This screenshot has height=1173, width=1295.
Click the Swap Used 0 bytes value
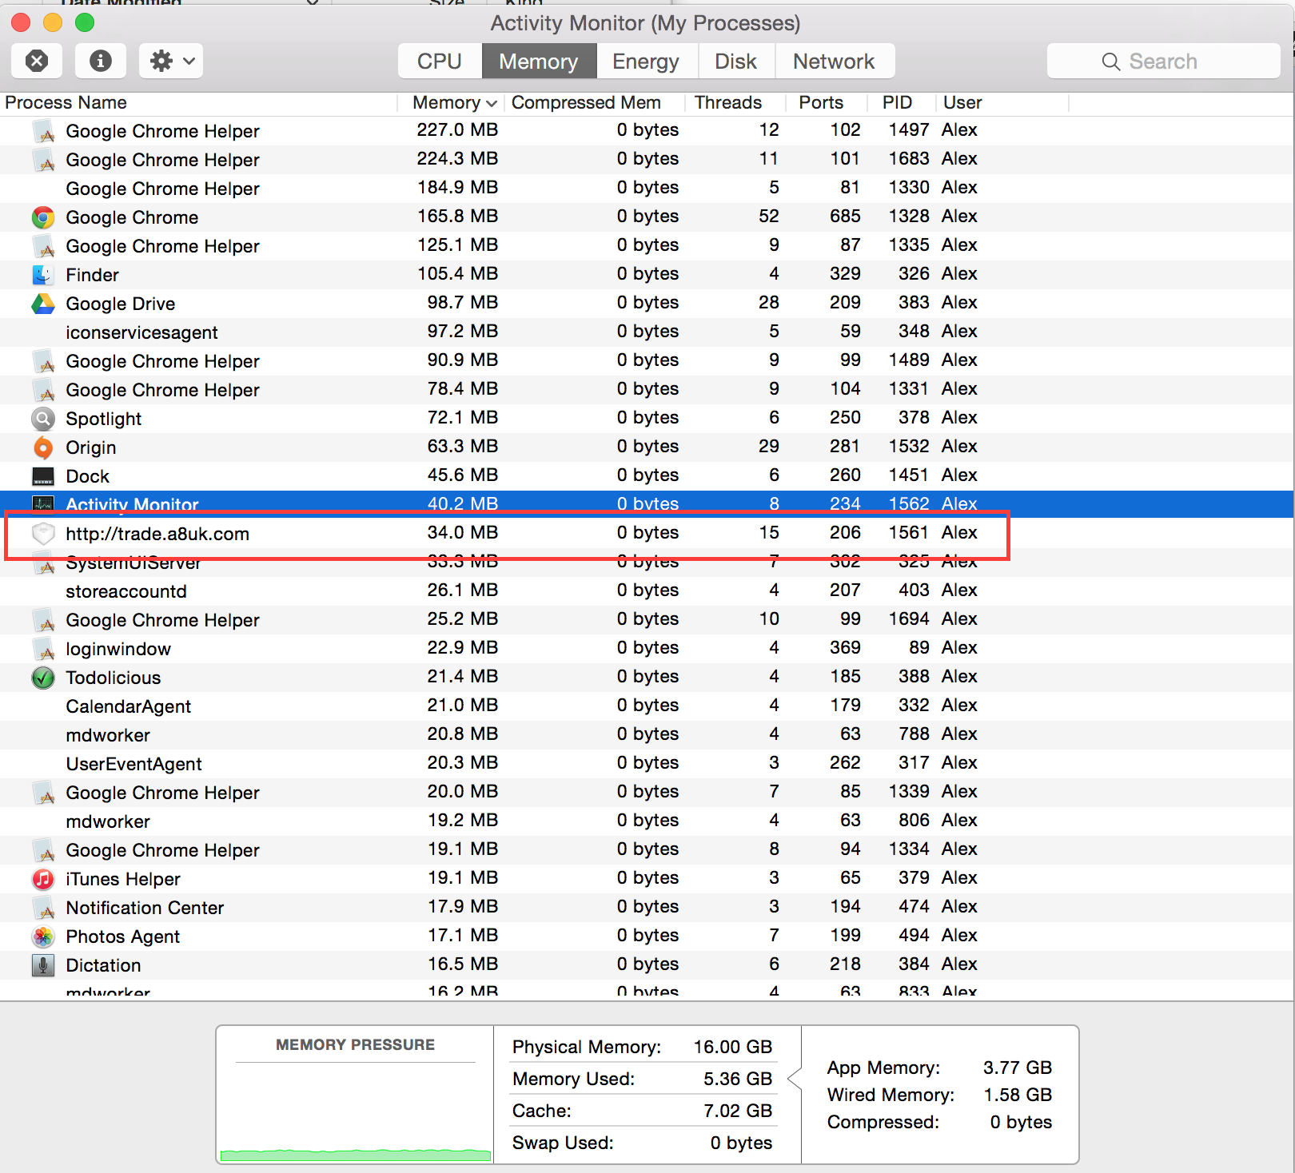[741, 1143]
